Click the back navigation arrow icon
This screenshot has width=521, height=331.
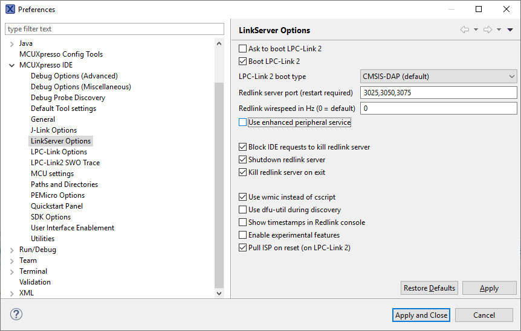click(464, 30)
